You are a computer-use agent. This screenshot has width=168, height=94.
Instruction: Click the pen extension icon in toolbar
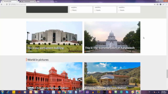coord(163,4)
